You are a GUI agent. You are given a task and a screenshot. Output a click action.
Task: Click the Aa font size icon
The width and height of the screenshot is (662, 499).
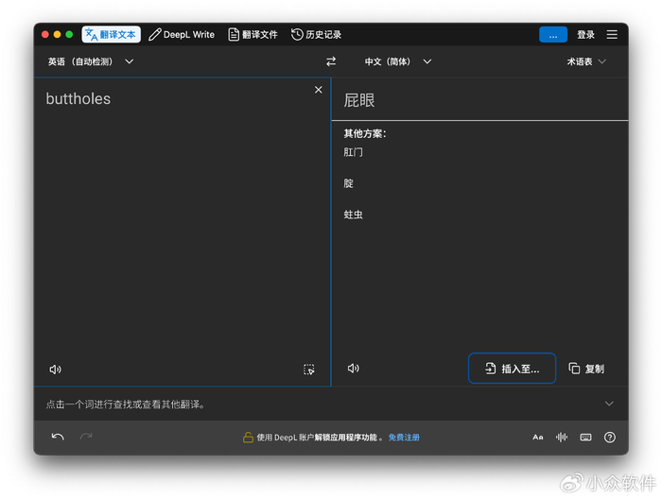pyautogui.click(x=537, y=438)
